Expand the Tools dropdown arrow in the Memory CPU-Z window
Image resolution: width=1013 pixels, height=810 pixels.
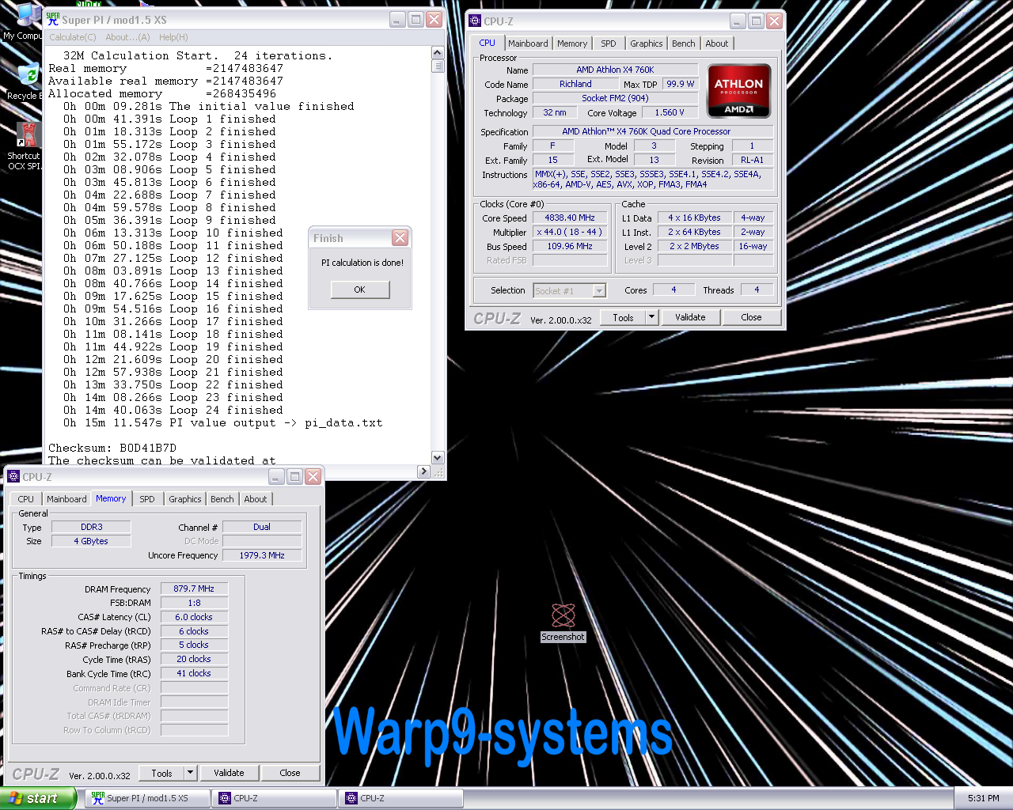(x=190, y=773)
